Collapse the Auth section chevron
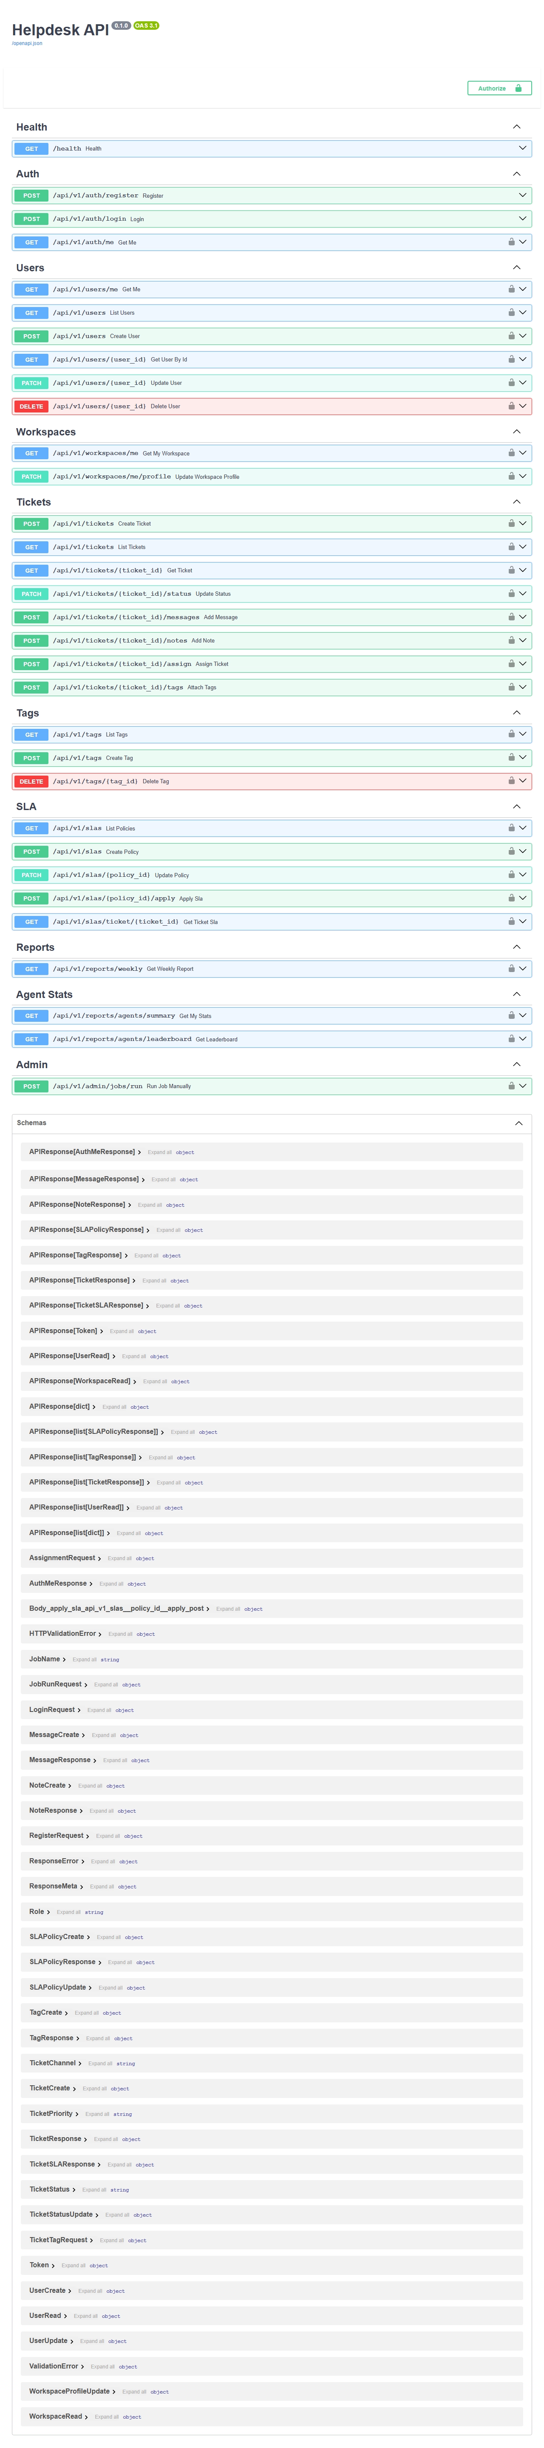 [516, 174]
